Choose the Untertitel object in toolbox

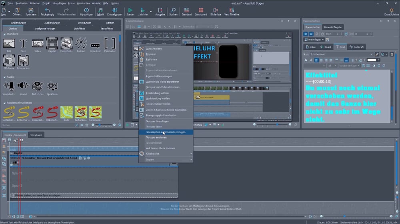[95, 45]
